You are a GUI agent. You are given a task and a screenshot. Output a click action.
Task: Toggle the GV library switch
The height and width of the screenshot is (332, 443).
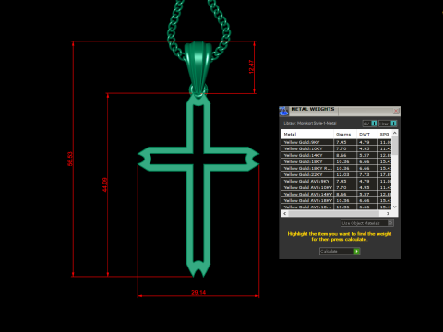point(370,124)
